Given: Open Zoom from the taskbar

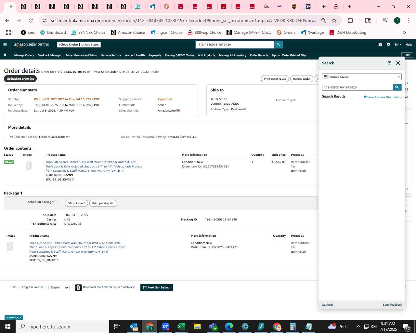Looking at the screenshot, I should point(165,326).
